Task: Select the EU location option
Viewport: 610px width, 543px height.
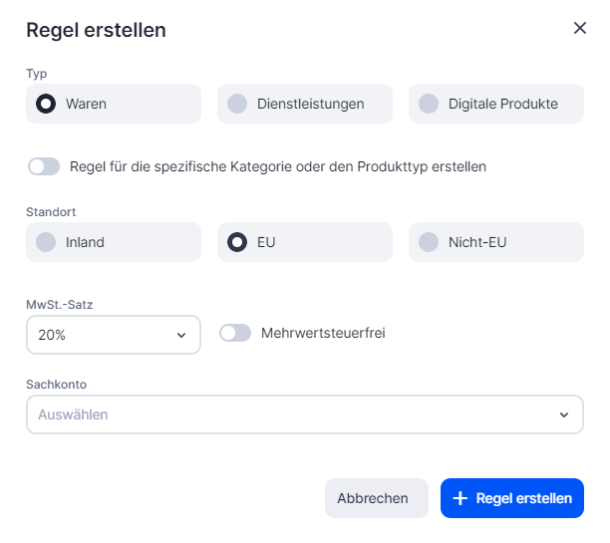Action: tap(304, 242)
